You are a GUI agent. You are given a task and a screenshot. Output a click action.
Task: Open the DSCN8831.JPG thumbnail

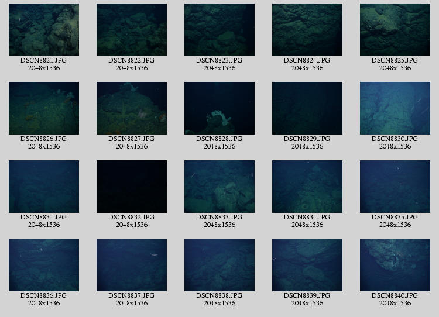(x=44, y=187)
